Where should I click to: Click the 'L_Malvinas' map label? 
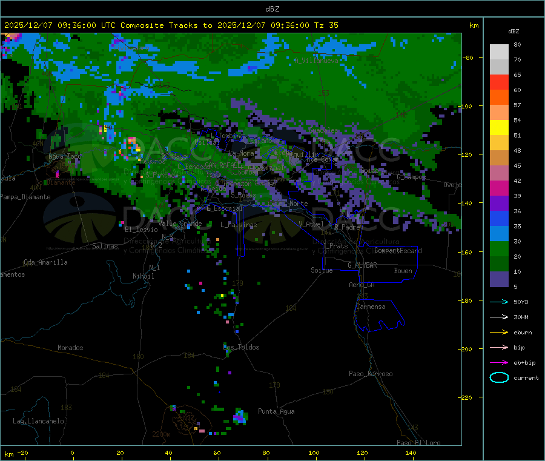tap(239, 225)
